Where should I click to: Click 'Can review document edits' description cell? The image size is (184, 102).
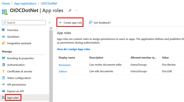point(105,65)
